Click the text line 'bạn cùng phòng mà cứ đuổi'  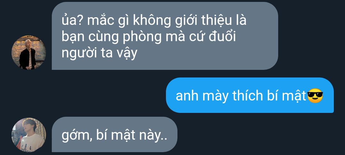point(148,37)
